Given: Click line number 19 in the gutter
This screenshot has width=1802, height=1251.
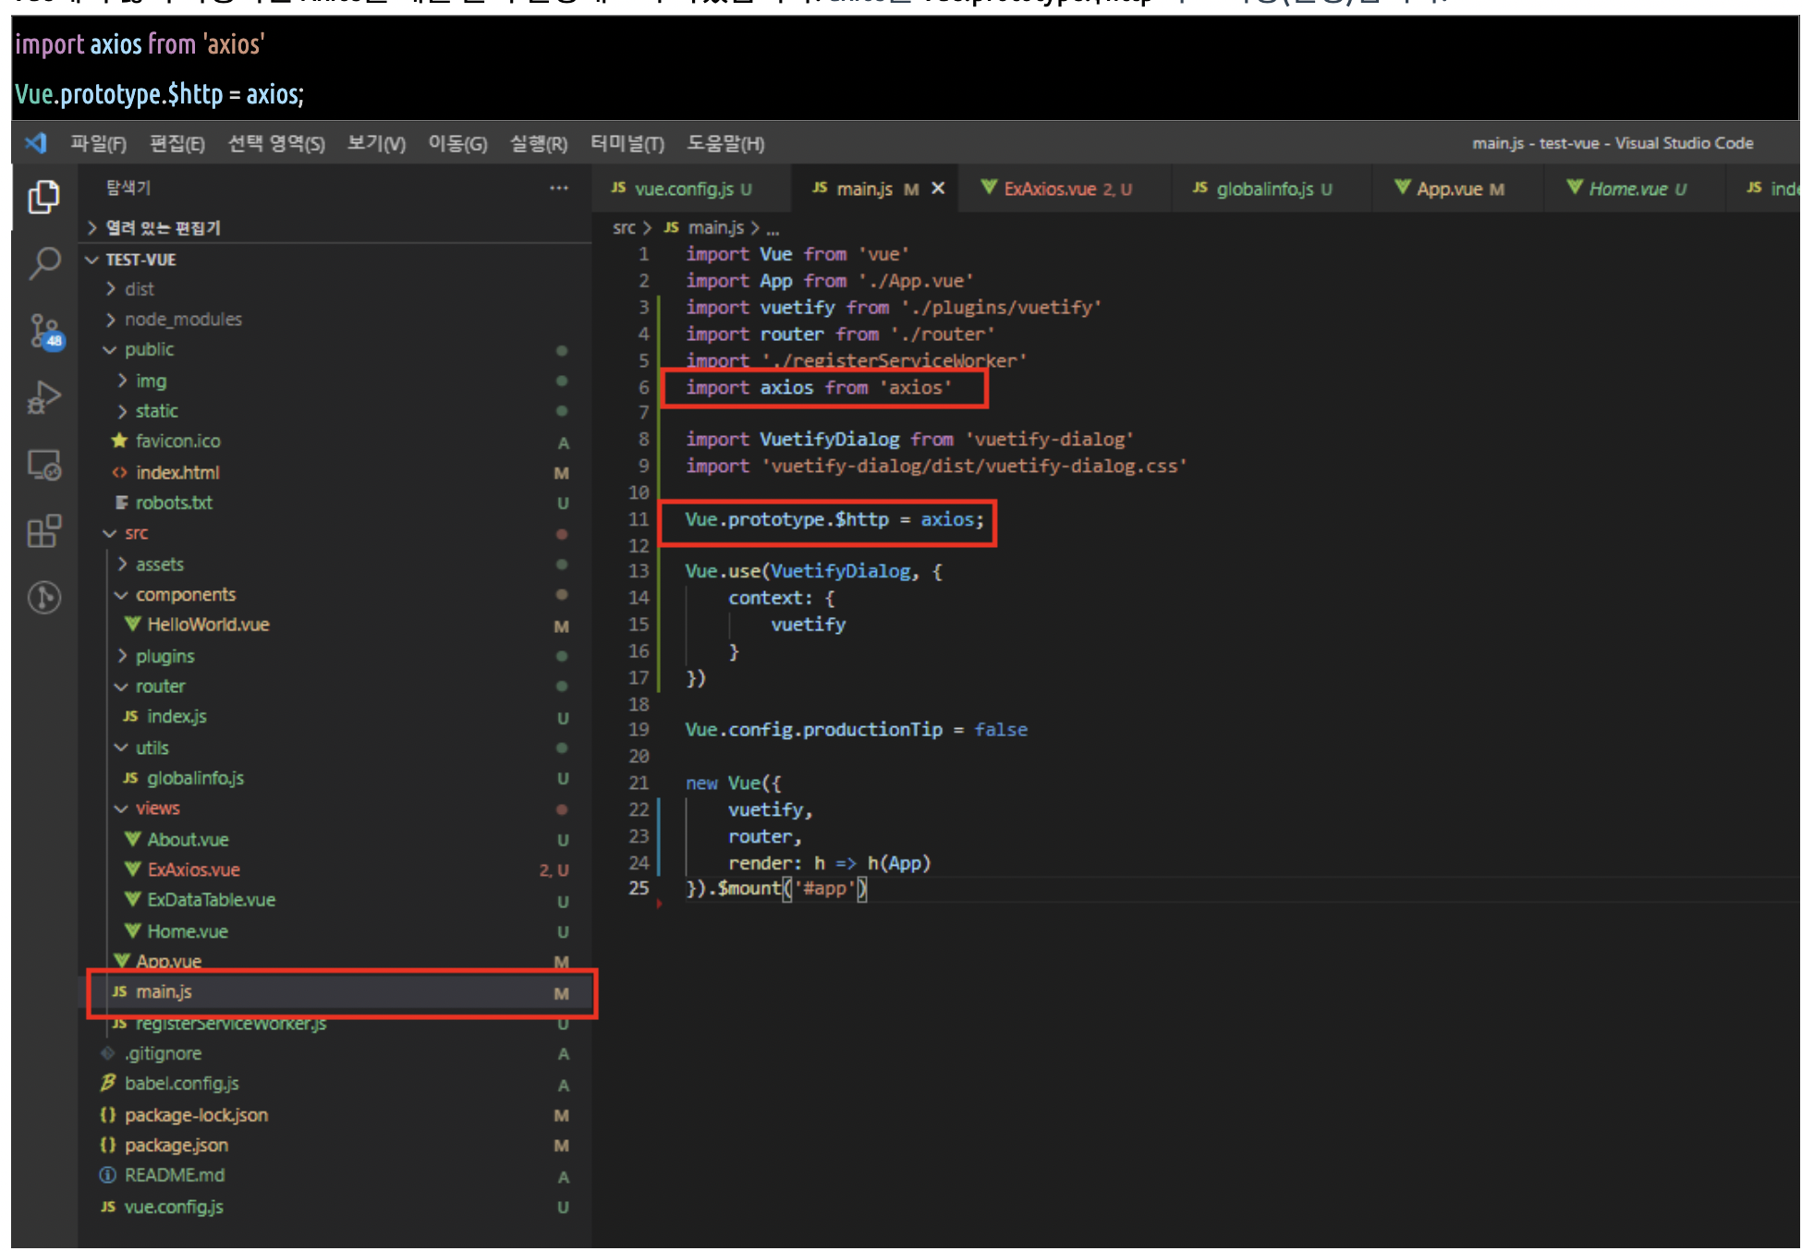Looking at the screenshot, I should [639, 730].
